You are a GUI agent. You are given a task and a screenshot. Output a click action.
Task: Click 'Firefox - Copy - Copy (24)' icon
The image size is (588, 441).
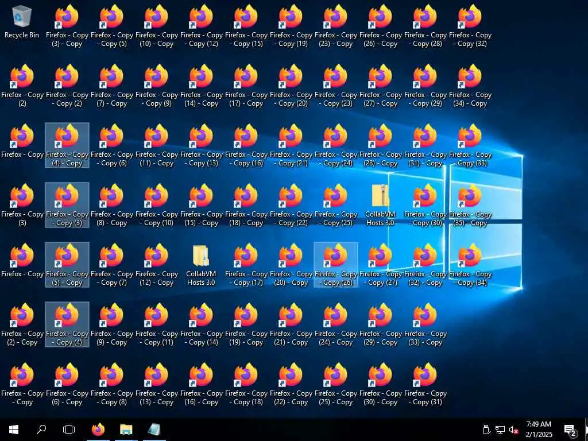[335, 145]
